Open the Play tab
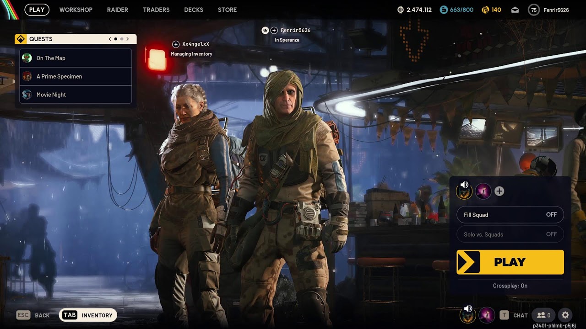 click(x=37, y=10)
